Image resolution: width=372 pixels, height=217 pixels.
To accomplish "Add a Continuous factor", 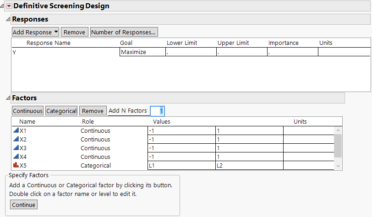I will click(x=27, y=111).
